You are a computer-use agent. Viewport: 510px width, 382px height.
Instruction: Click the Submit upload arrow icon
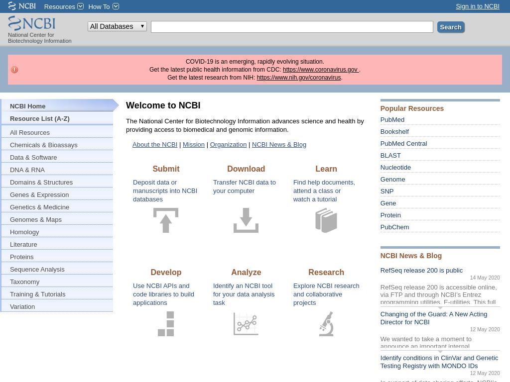click(x=166, y=220)
